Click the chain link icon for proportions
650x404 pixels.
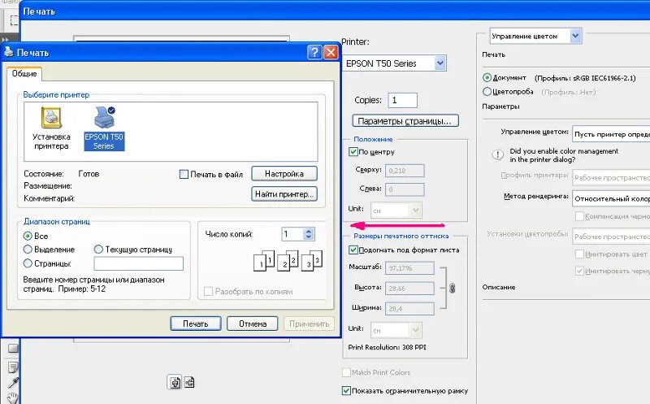click(x=453, y=288)
